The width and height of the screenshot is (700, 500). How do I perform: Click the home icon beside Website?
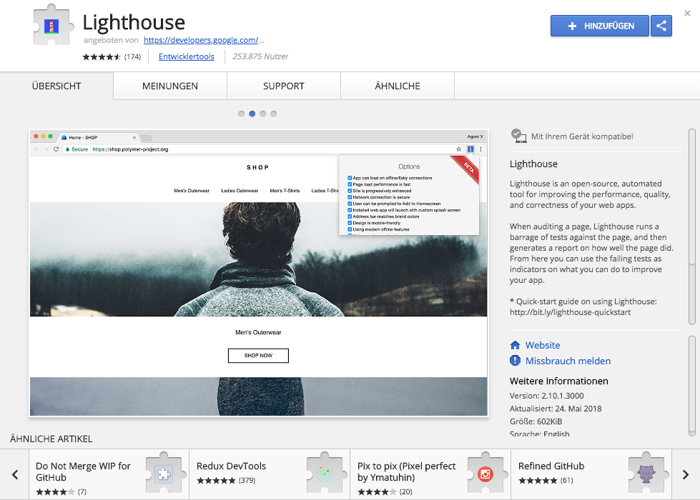pyautogui.click(x=516, y=345)
